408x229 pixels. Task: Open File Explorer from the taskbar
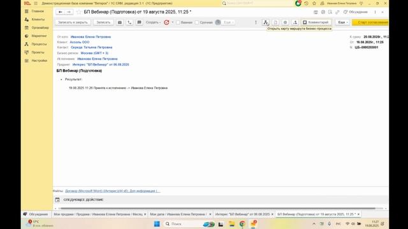click(231, 224)
